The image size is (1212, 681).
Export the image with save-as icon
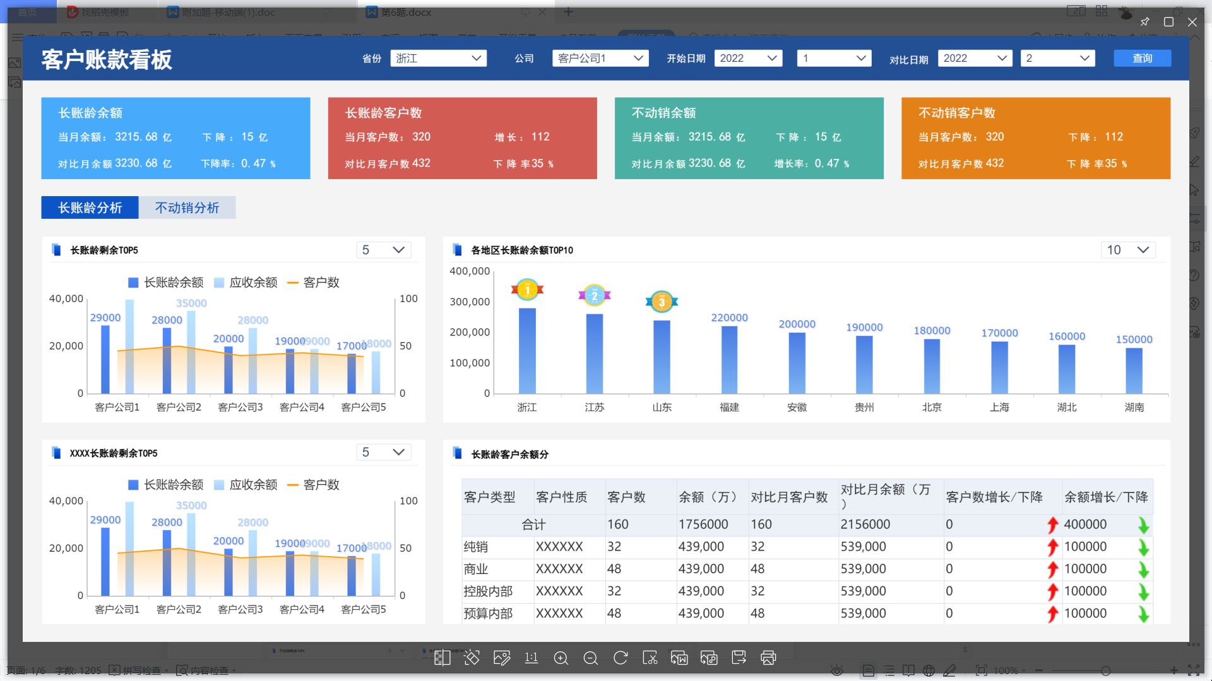tap(739, 658)
